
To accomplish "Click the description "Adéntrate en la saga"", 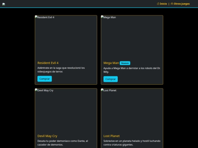I will (61, 70).
